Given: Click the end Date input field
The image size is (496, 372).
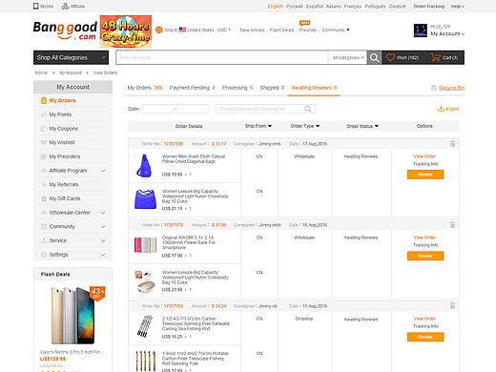Looking at the screenshot, I should coord(193,109).
